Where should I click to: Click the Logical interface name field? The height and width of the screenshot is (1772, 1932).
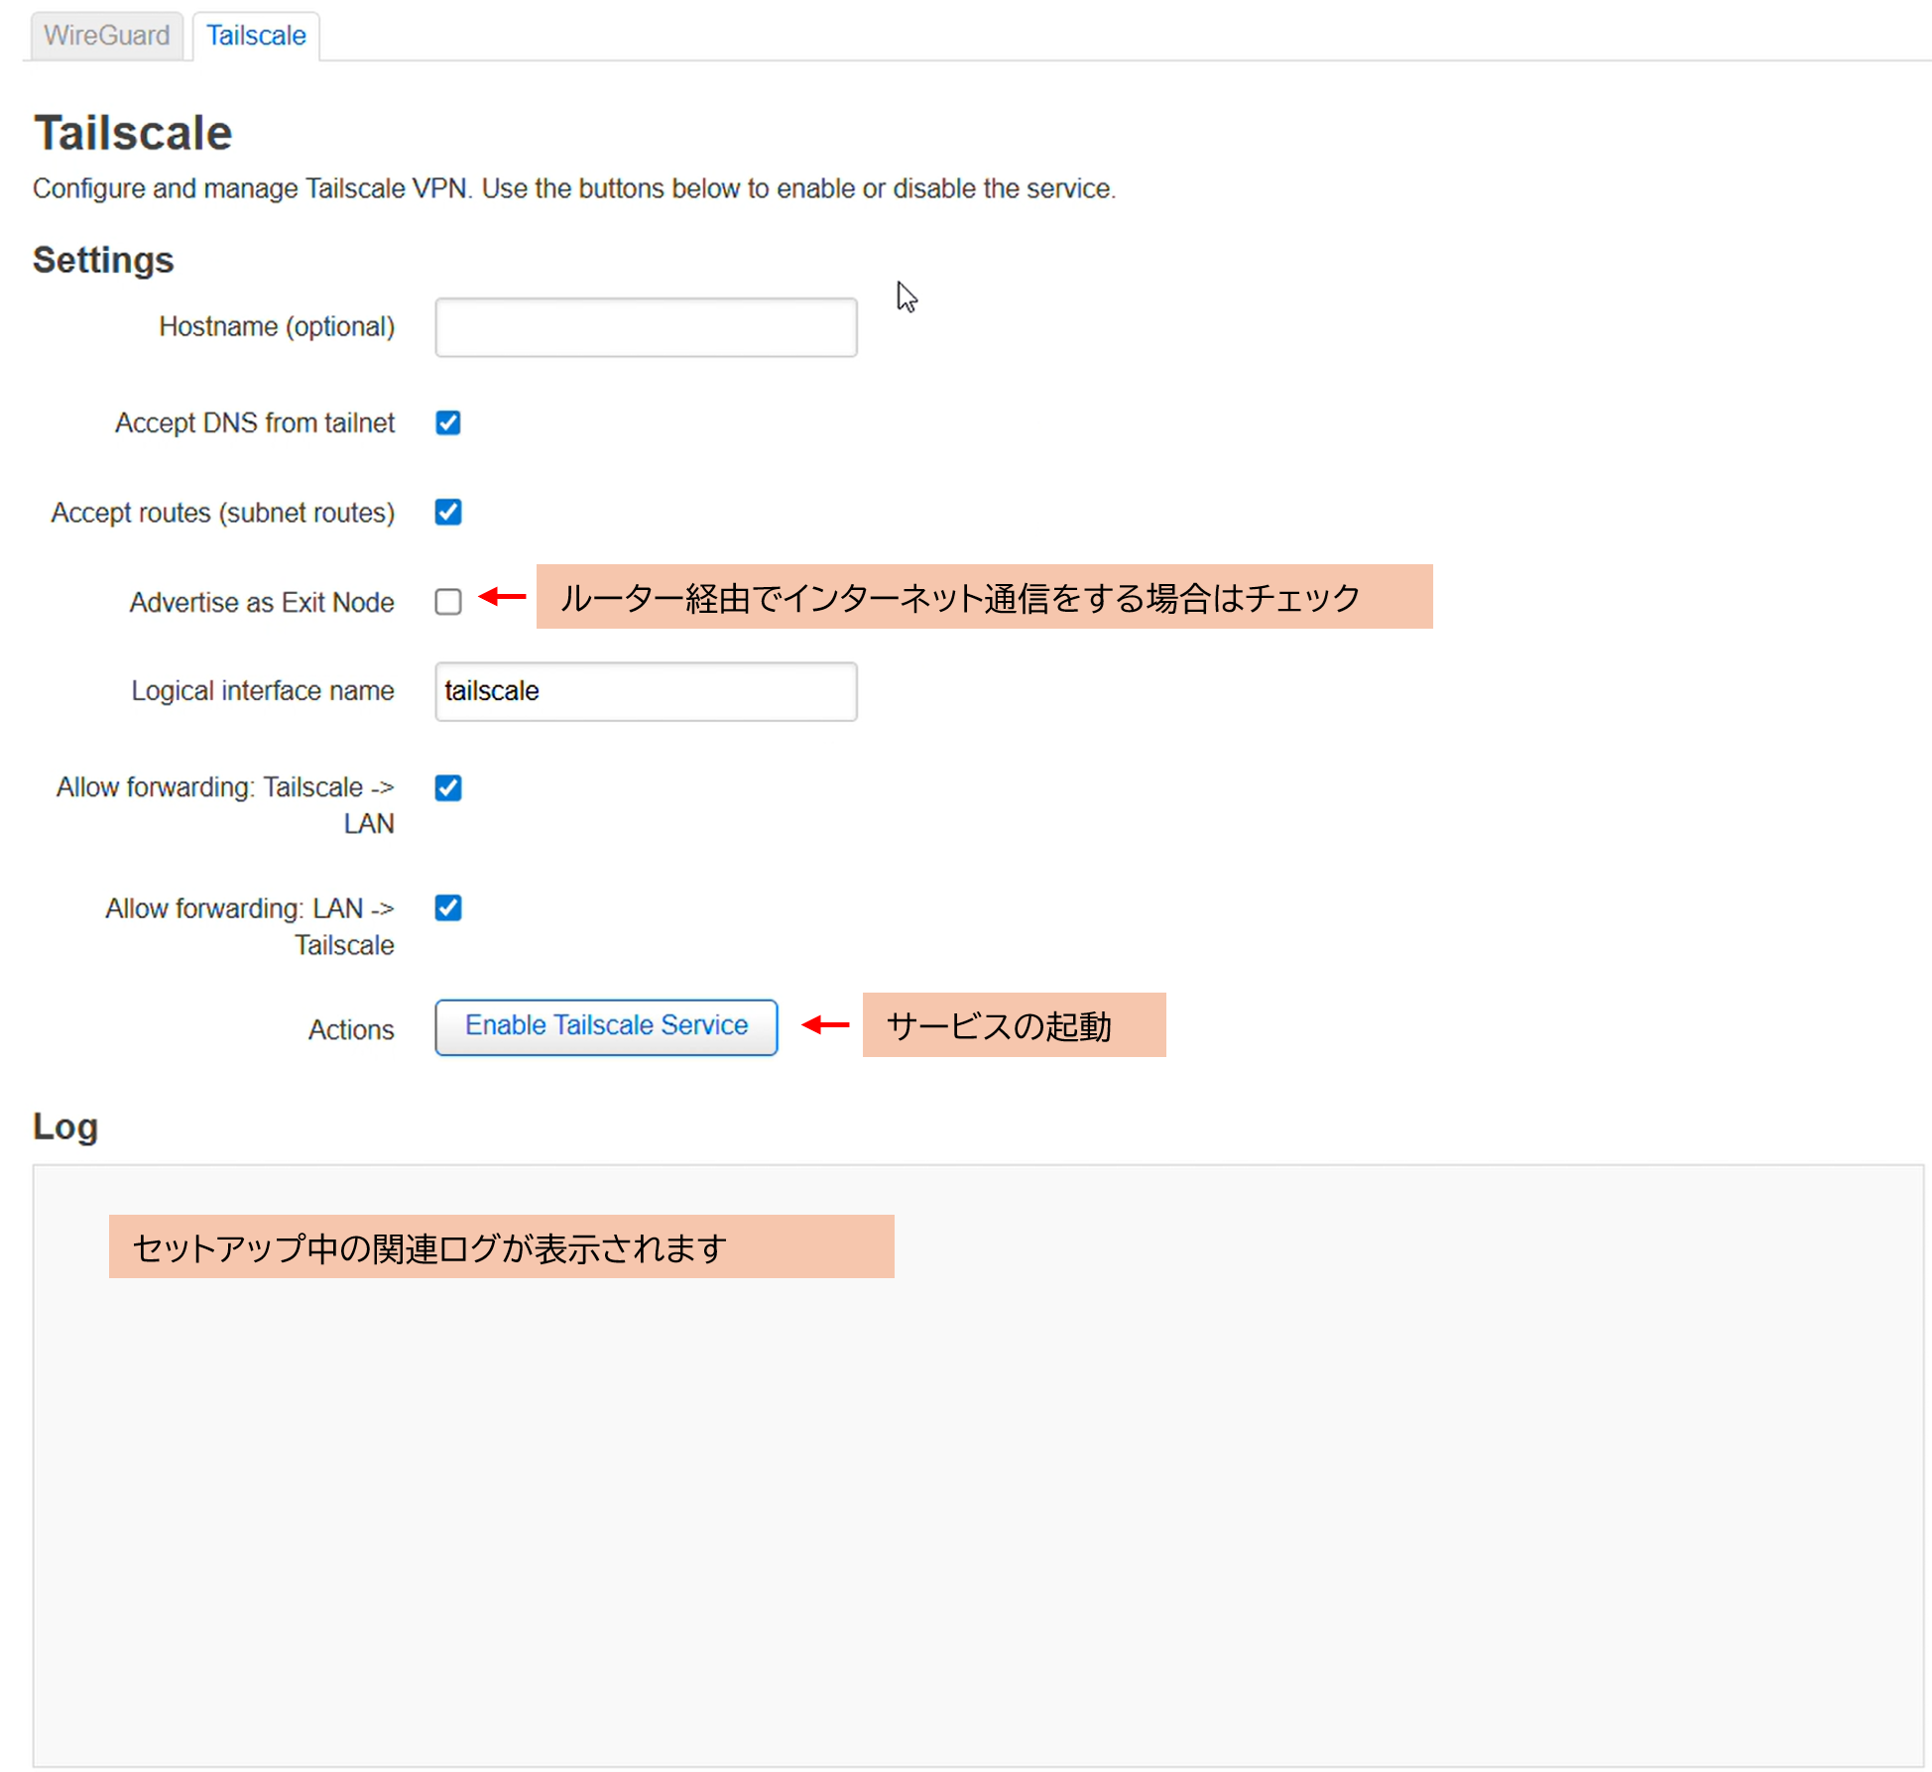coord(646,691)
